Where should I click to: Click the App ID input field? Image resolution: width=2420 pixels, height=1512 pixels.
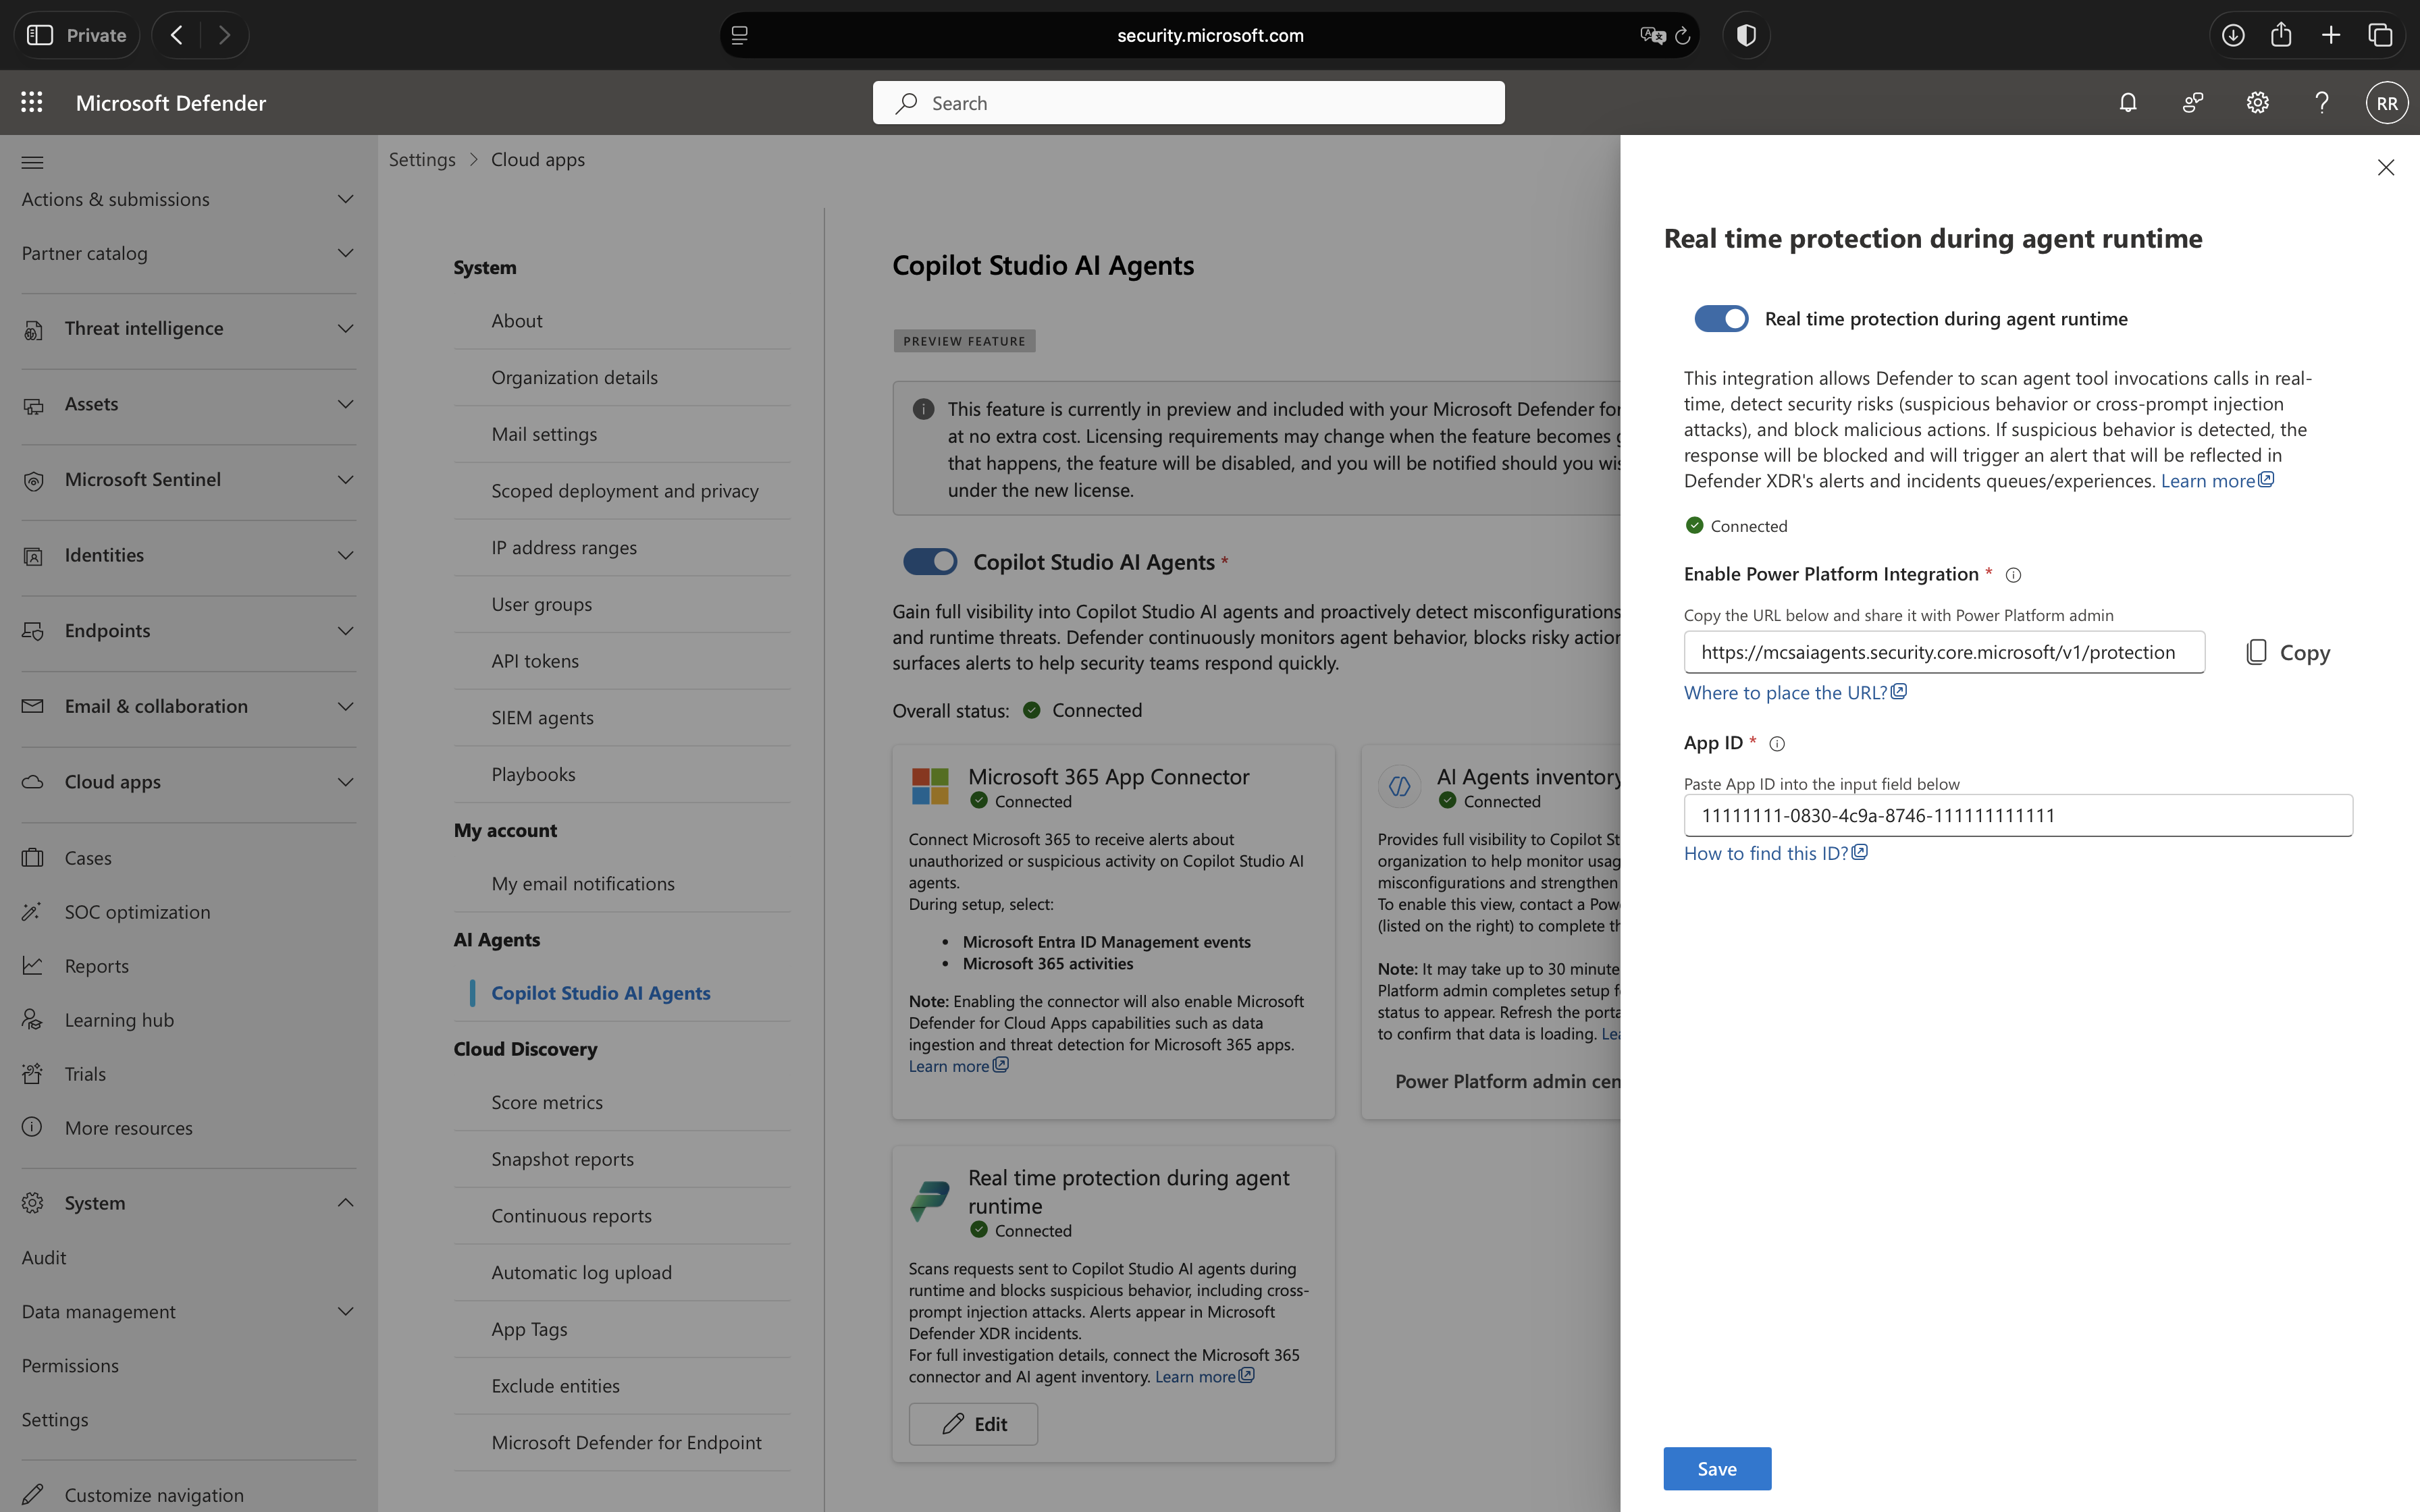click(x=2017, y=815)
